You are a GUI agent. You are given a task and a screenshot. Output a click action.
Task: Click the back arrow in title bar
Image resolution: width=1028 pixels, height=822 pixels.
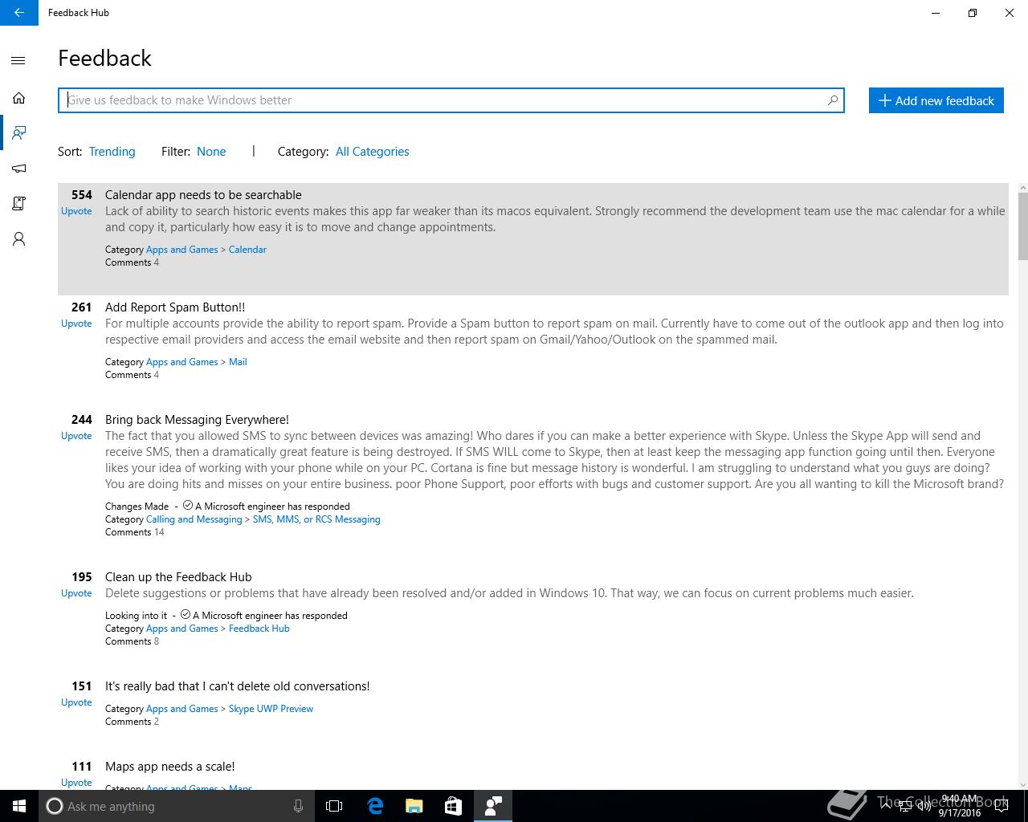click(18, 13)
